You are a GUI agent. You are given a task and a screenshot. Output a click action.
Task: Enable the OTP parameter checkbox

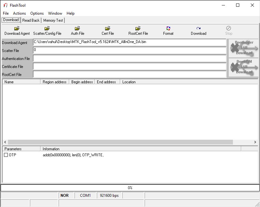[6, 155]
